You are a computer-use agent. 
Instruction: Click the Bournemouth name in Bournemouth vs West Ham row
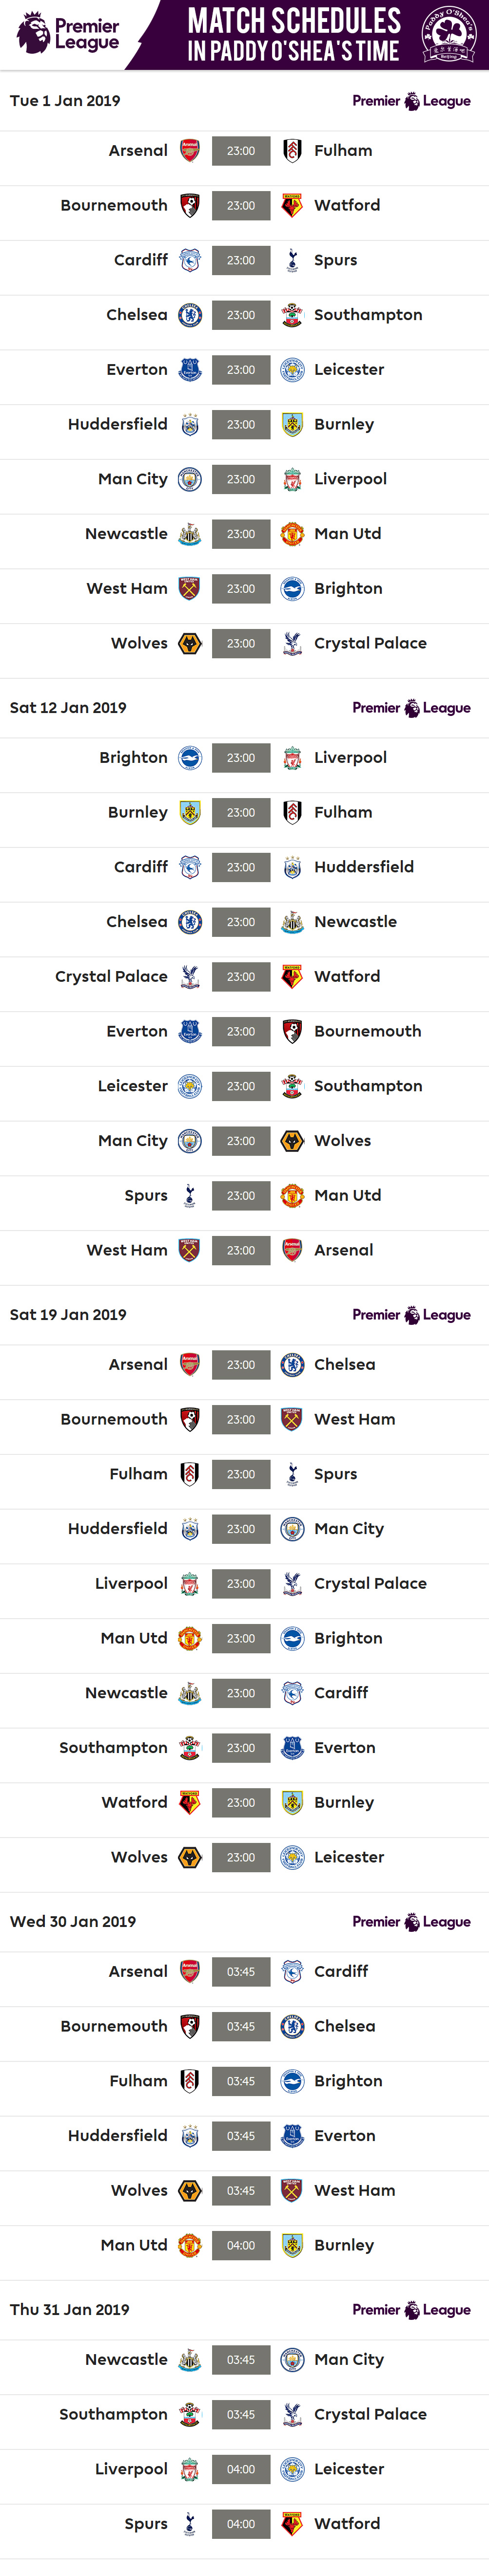click(x=114, y=1420)
